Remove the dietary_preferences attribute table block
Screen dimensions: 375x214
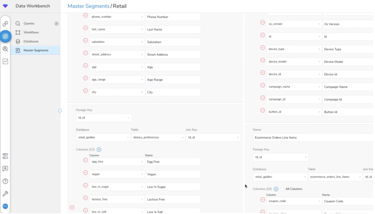click(72, 207)
